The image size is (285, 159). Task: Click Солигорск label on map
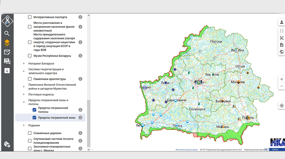click(x=197, y=109)
